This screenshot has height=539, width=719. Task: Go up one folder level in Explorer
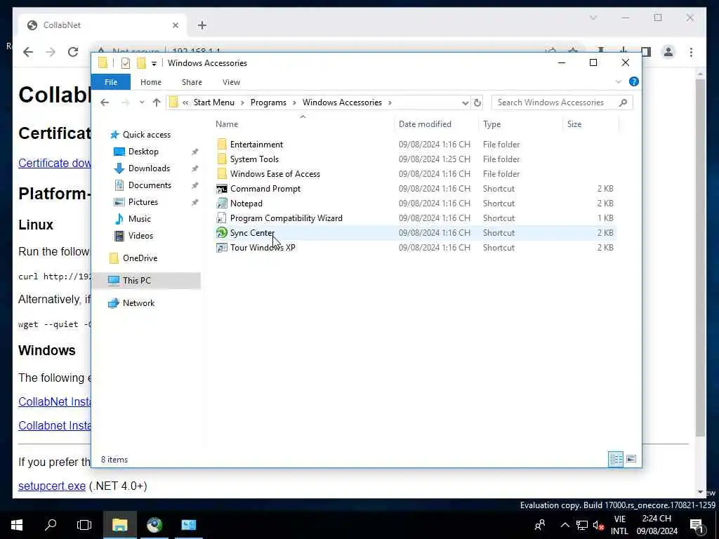click(157, 102)
